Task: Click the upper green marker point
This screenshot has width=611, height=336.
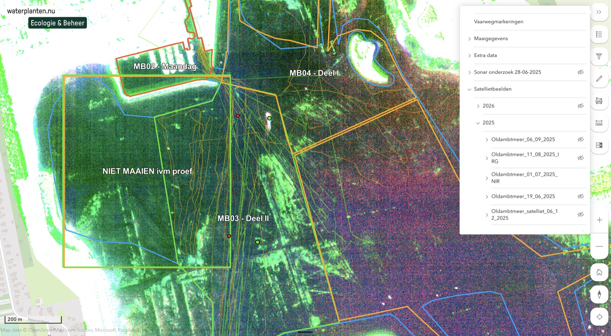Action: [x=269, y=118]
